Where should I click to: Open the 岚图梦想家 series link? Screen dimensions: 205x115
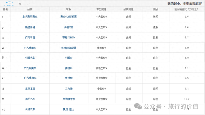69,99
